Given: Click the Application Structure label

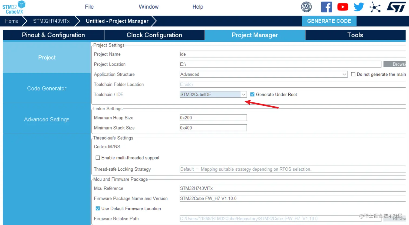Looking at the screenshot, I should [114, 74].
